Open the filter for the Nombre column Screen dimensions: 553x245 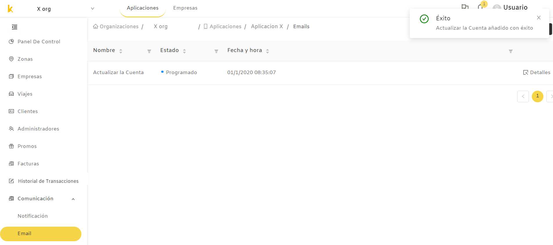(x=149, y=51)
